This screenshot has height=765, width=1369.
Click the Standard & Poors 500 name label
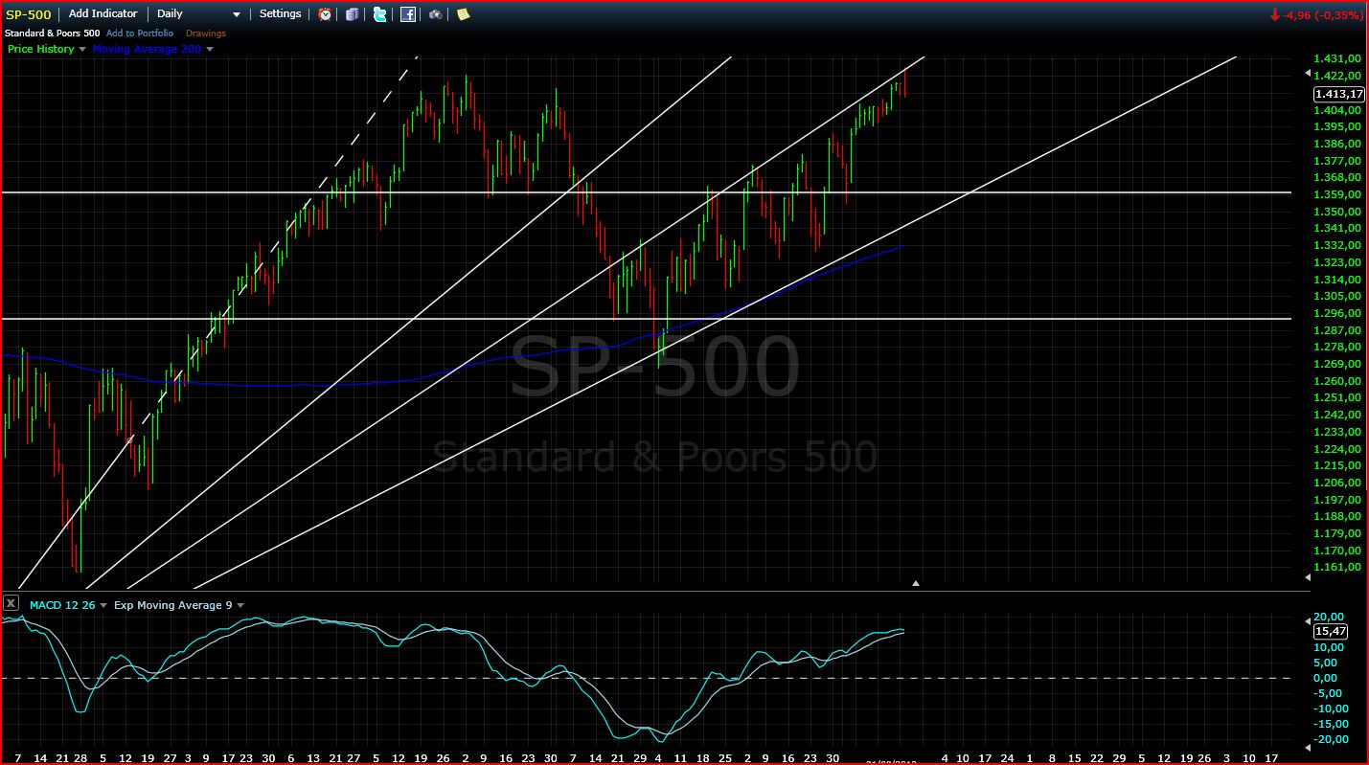(x=53, y=34)
